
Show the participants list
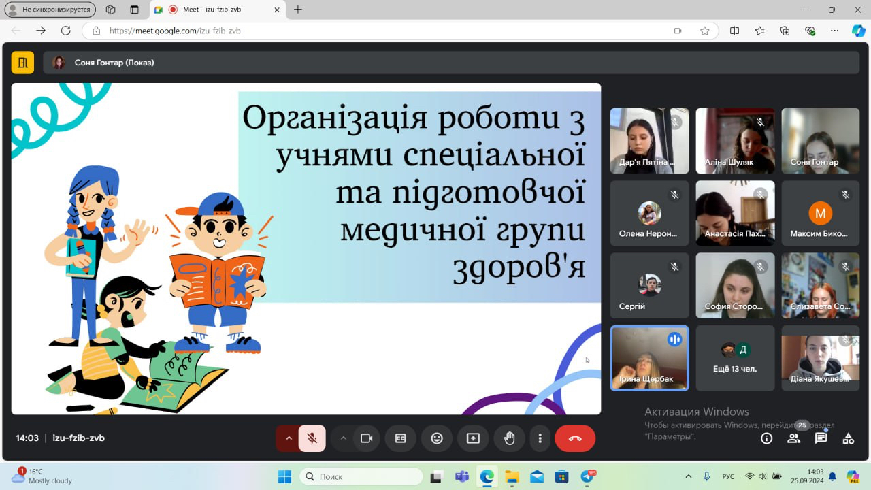(x=793, y=438)
